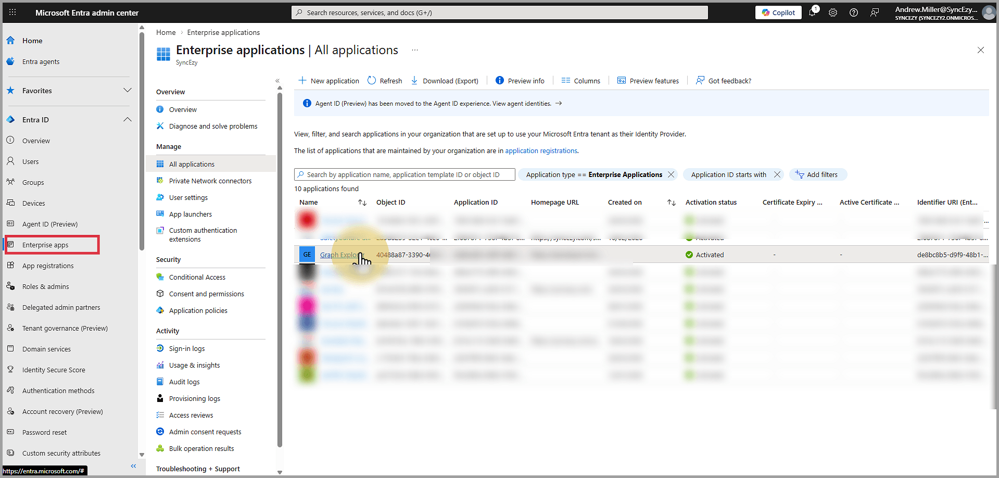This screenshot has height=478, width=999.
Task: Open Entra agents
Action: (41, 61)
